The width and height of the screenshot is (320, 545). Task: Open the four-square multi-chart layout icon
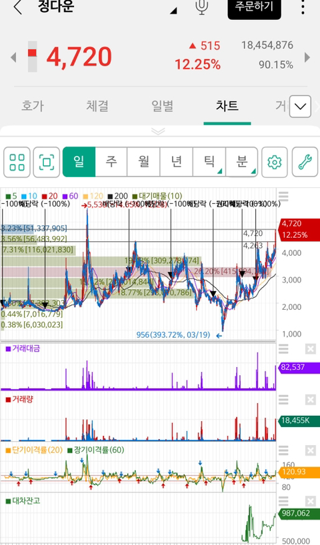point(17,163)
